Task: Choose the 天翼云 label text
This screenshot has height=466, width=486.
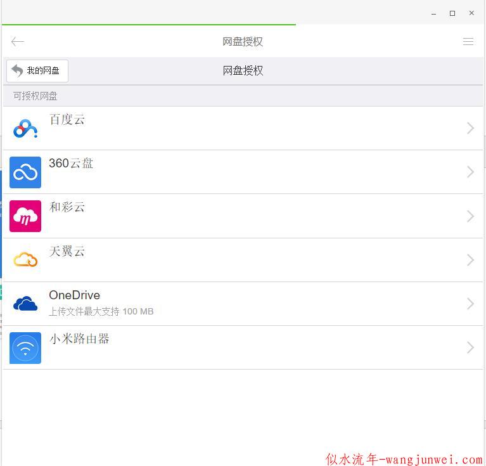Action: [67, 251]
